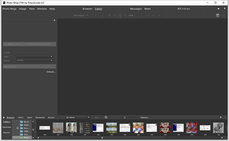The height and width of the screenshot is (141, 229).
Task: Click the Sync button
Action: (x=97, y=117)
